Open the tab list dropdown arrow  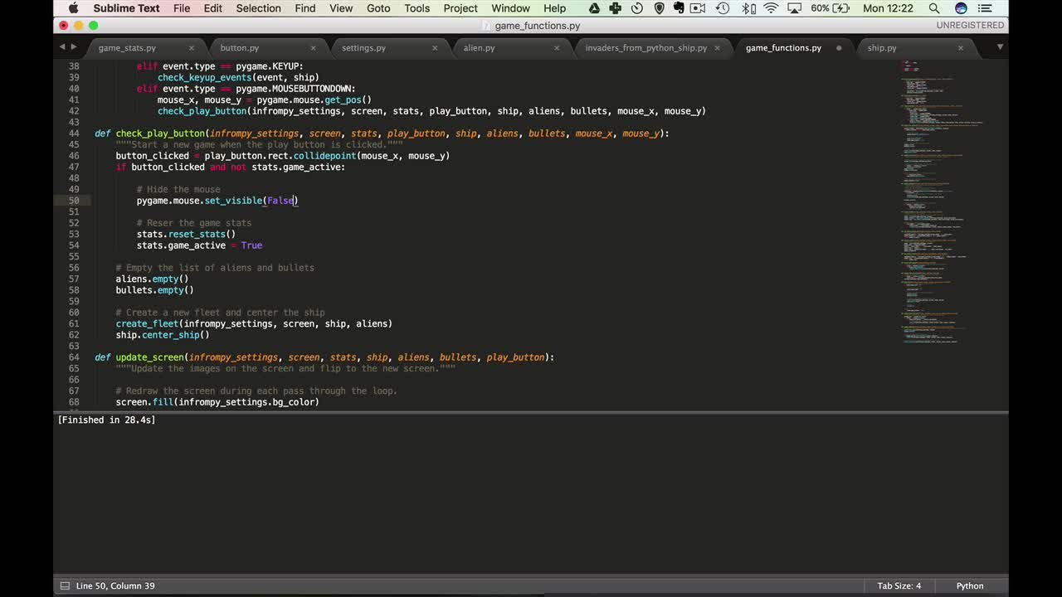1000,47
